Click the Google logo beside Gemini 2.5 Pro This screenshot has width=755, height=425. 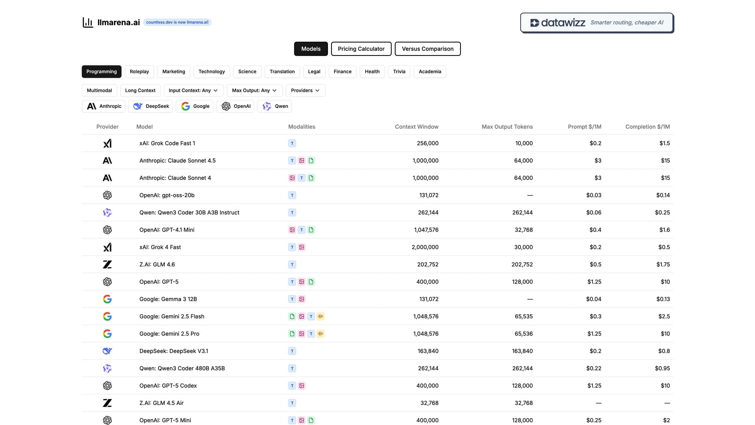(107, 334)
